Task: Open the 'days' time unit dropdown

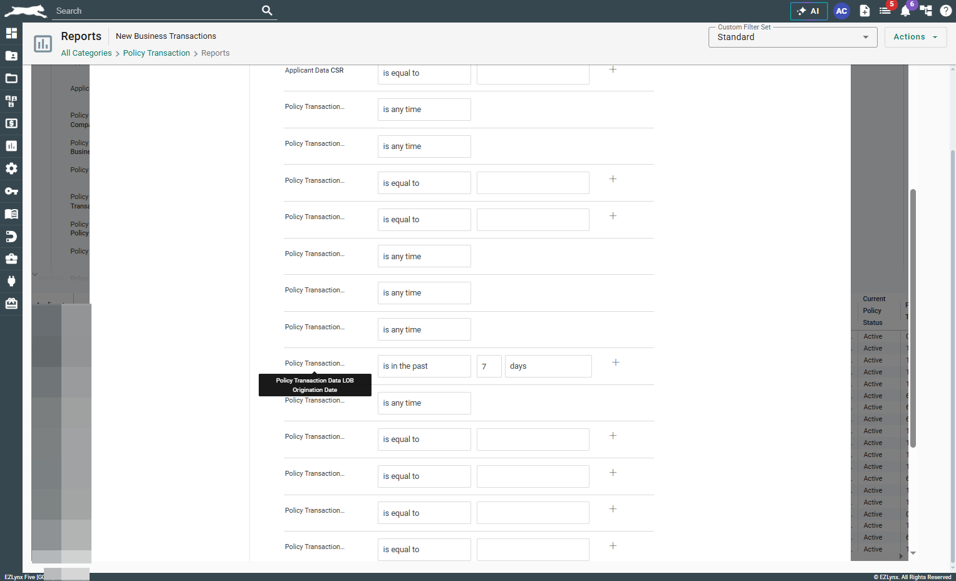Action: (548, 366)
